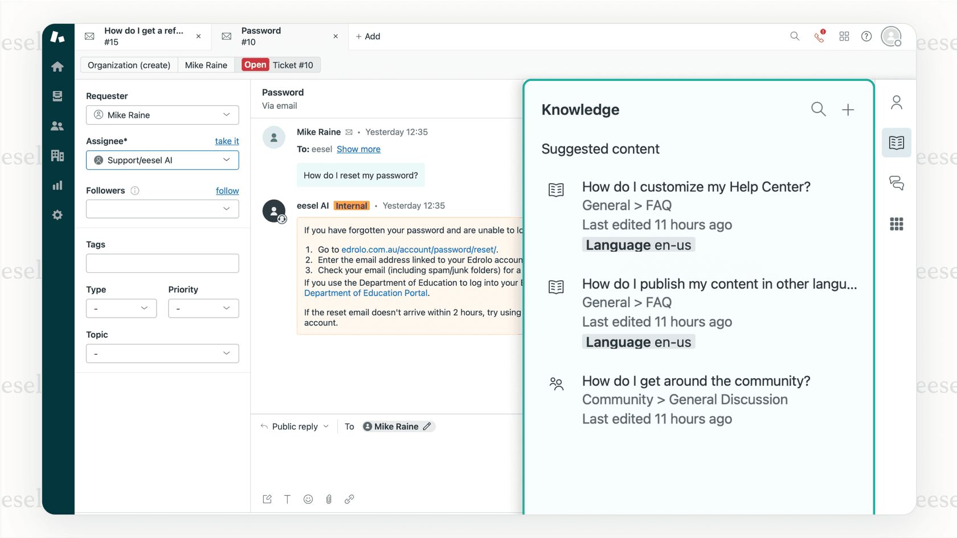Open the Home dashboard from the sidebar
The image size is (957, 538).
(58, 66)
